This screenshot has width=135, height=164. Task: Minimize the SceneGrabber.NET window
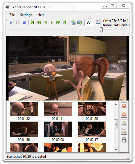pyautogui.click(x=105, y=6)
